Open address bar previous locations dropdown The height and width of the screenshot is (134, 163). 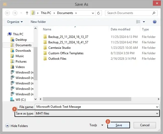pyautogui.click(x=93, y=13)
